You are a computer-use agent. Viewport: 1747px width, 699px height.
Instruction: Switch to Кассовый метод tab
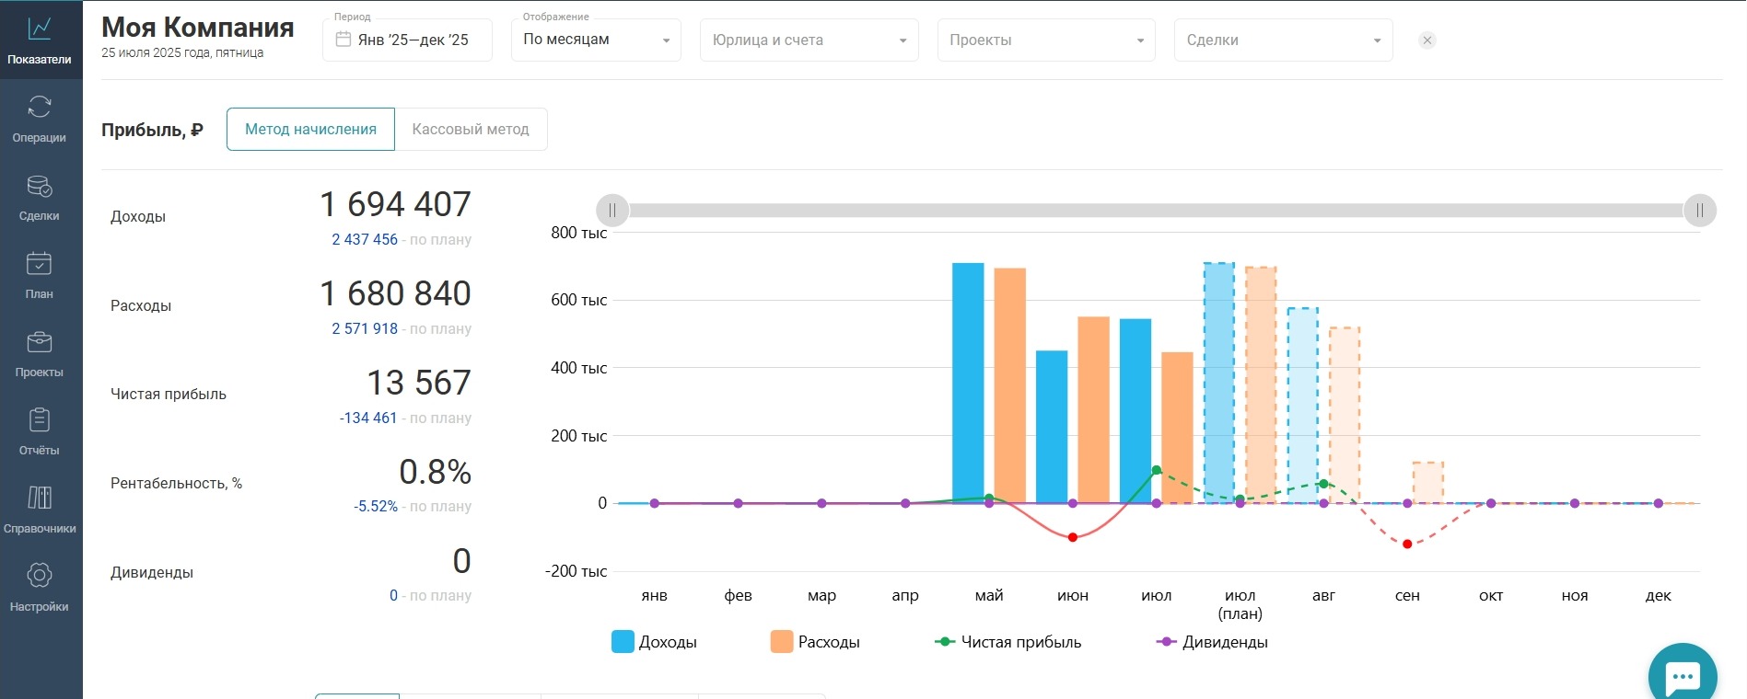pos(471,130)
